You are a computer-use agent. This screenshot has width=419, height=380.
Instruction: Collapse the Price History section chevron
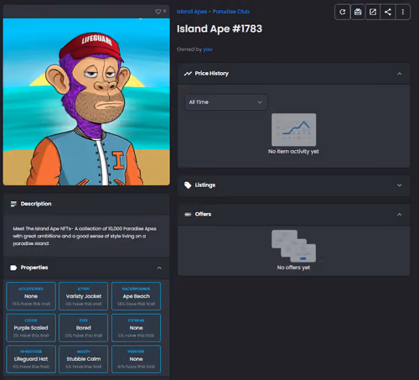click(400, 74)
